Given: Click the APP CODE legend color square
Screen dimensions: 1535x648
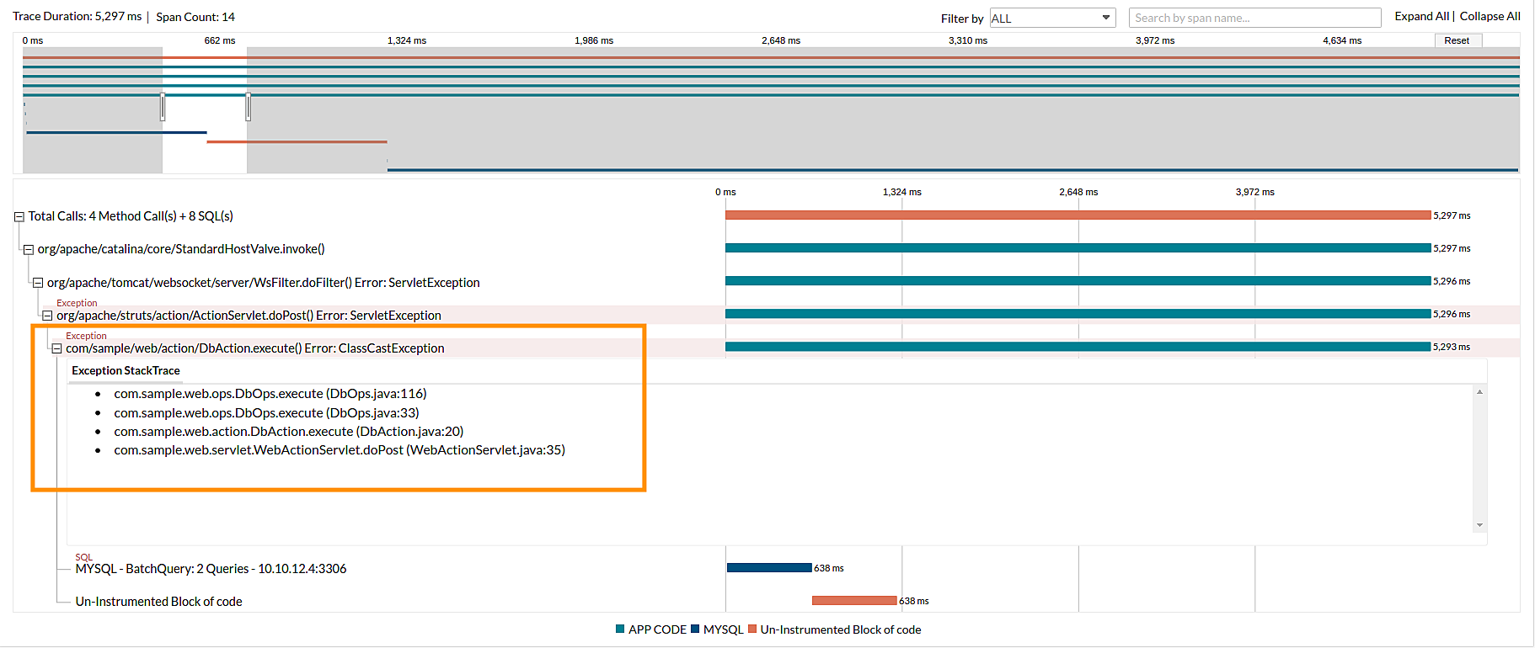Looking at the screenshot, I should tap(620, 629).
